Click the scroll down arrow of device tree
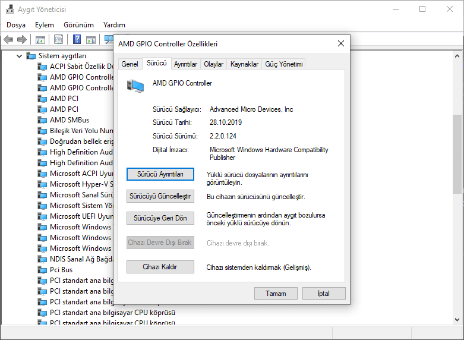464x340 pixels. tap(457, 320)
